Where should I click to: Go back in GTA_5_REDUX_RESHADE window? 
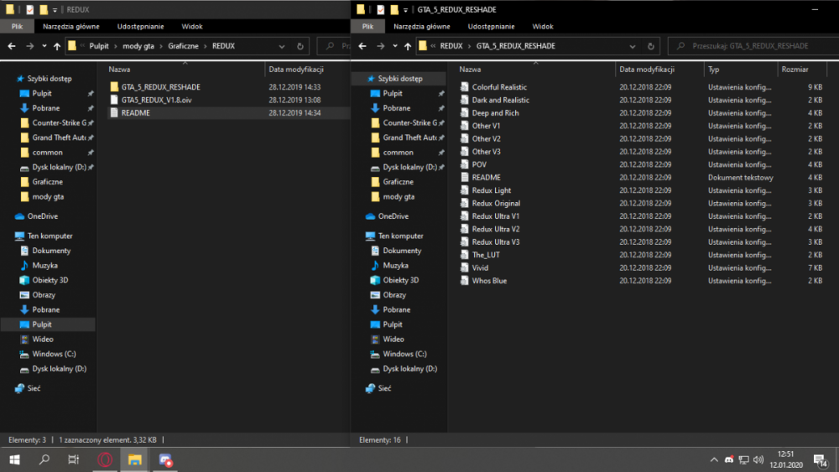(362, 46)
